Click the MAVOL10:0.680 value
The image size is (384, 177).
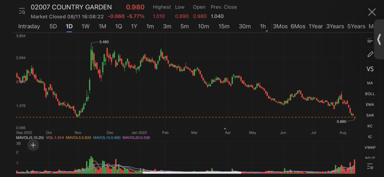point(107,138)
